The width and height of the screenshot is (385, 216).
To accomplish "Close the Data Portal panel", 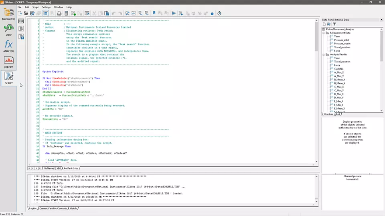I will [x=381, y=20].
